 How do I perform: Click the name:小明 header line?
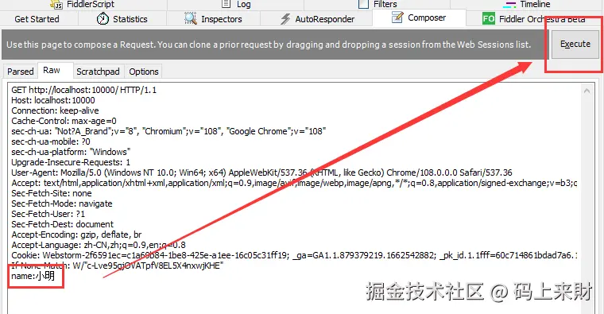point(33,276)
